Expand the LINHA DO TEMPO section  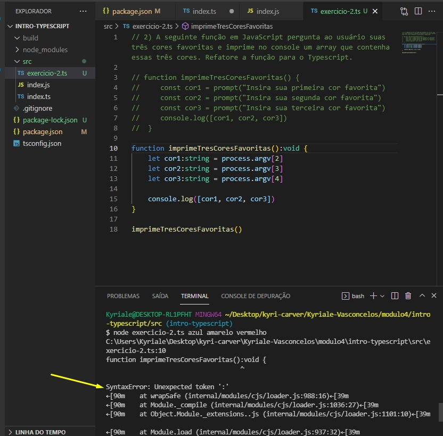[x=40, y=432]
